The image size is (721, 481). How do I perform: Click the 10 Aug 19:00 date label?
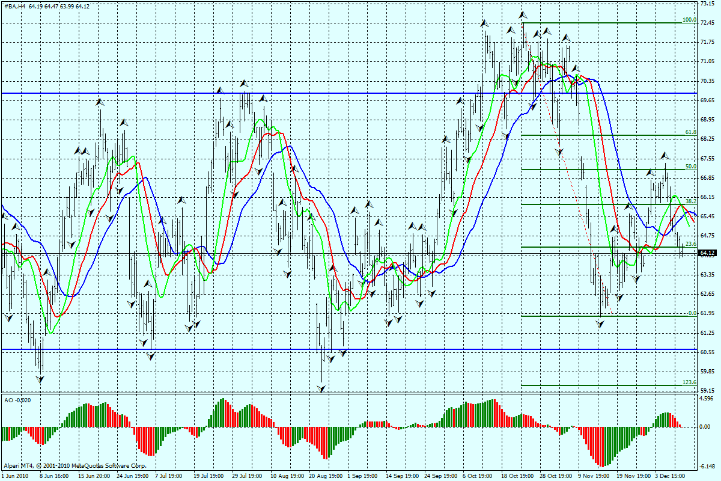287,476
